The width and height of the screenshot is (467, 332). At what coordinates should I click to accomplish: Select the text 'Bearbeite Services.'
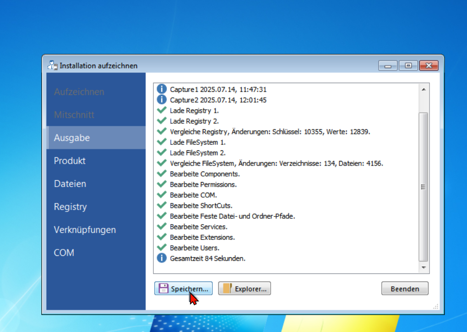[199, 227]
